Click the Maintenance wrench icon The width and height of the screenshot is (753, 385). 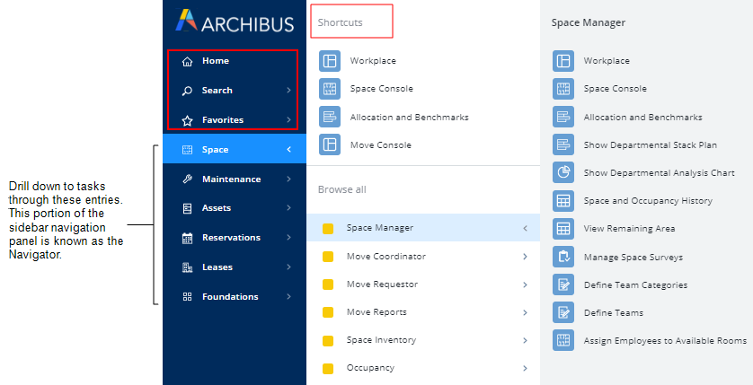pos(187,179)
